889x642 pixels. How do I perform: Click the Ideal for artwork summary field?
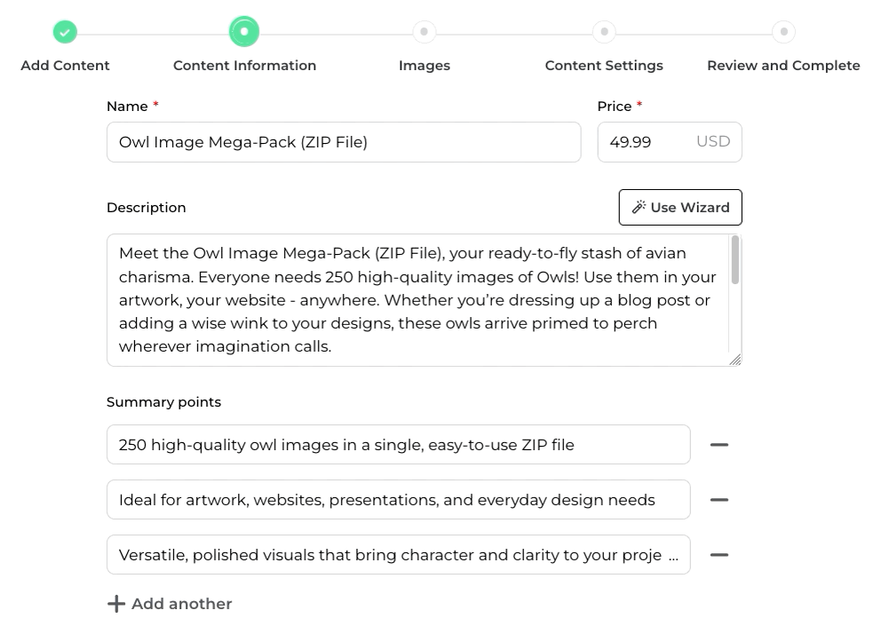tap(398, 500)
